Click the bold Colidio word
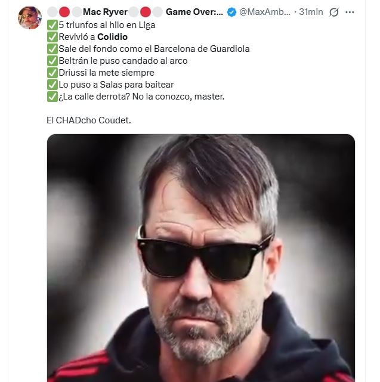 113,37
